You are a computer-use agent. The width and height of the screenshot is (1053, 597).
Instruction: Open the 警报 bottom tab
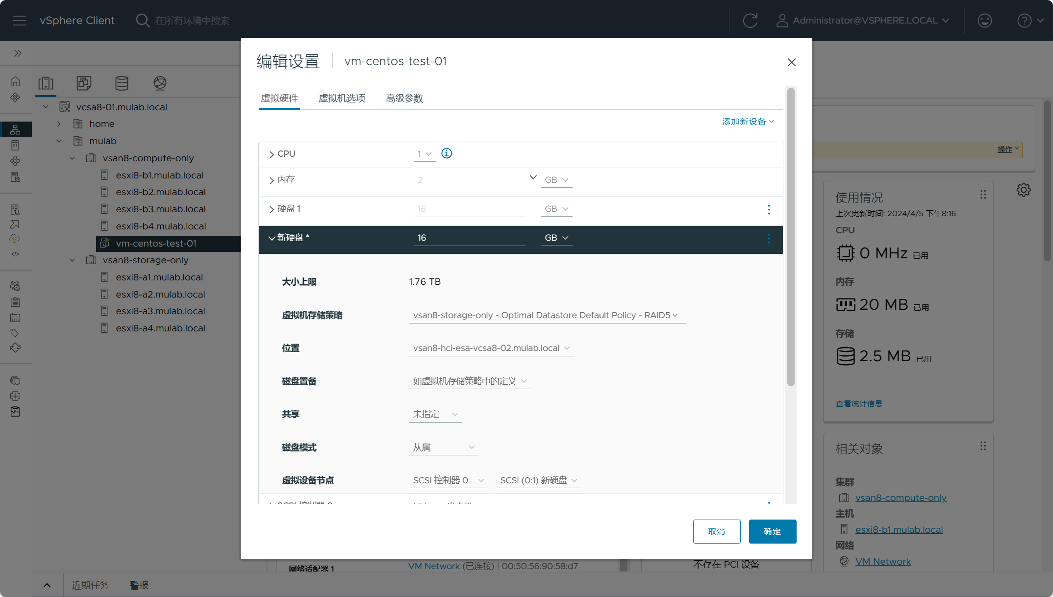pyautogui.click(x=139, y=585)
